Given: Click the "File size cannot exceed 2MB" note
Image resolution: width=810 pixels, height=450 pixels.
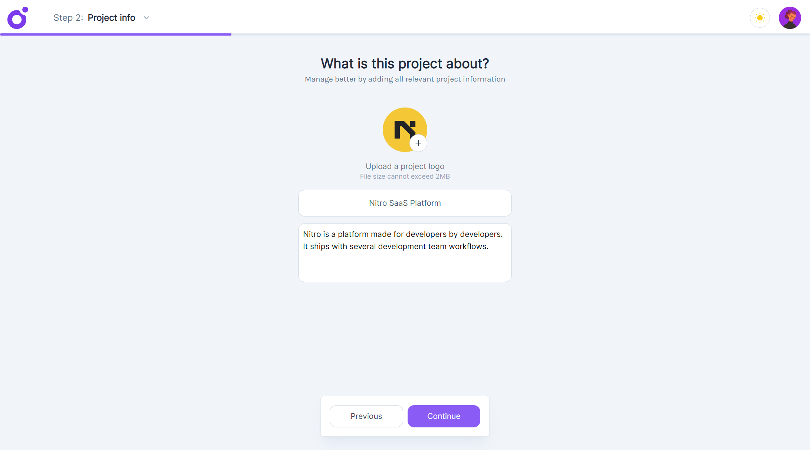Looking at the screenshot, I should [405, 176].
